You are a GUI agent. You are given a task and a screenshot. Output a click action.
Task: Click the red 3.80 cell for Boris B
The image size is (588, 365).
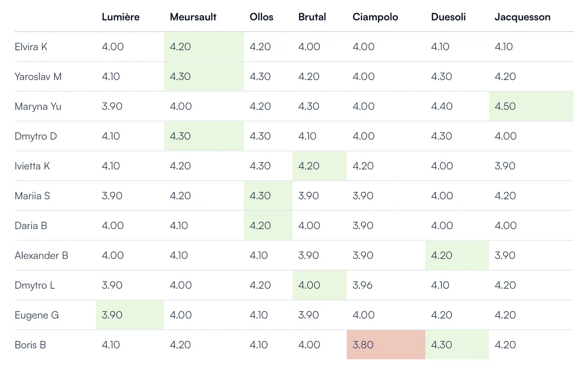[x=386, y=344]
